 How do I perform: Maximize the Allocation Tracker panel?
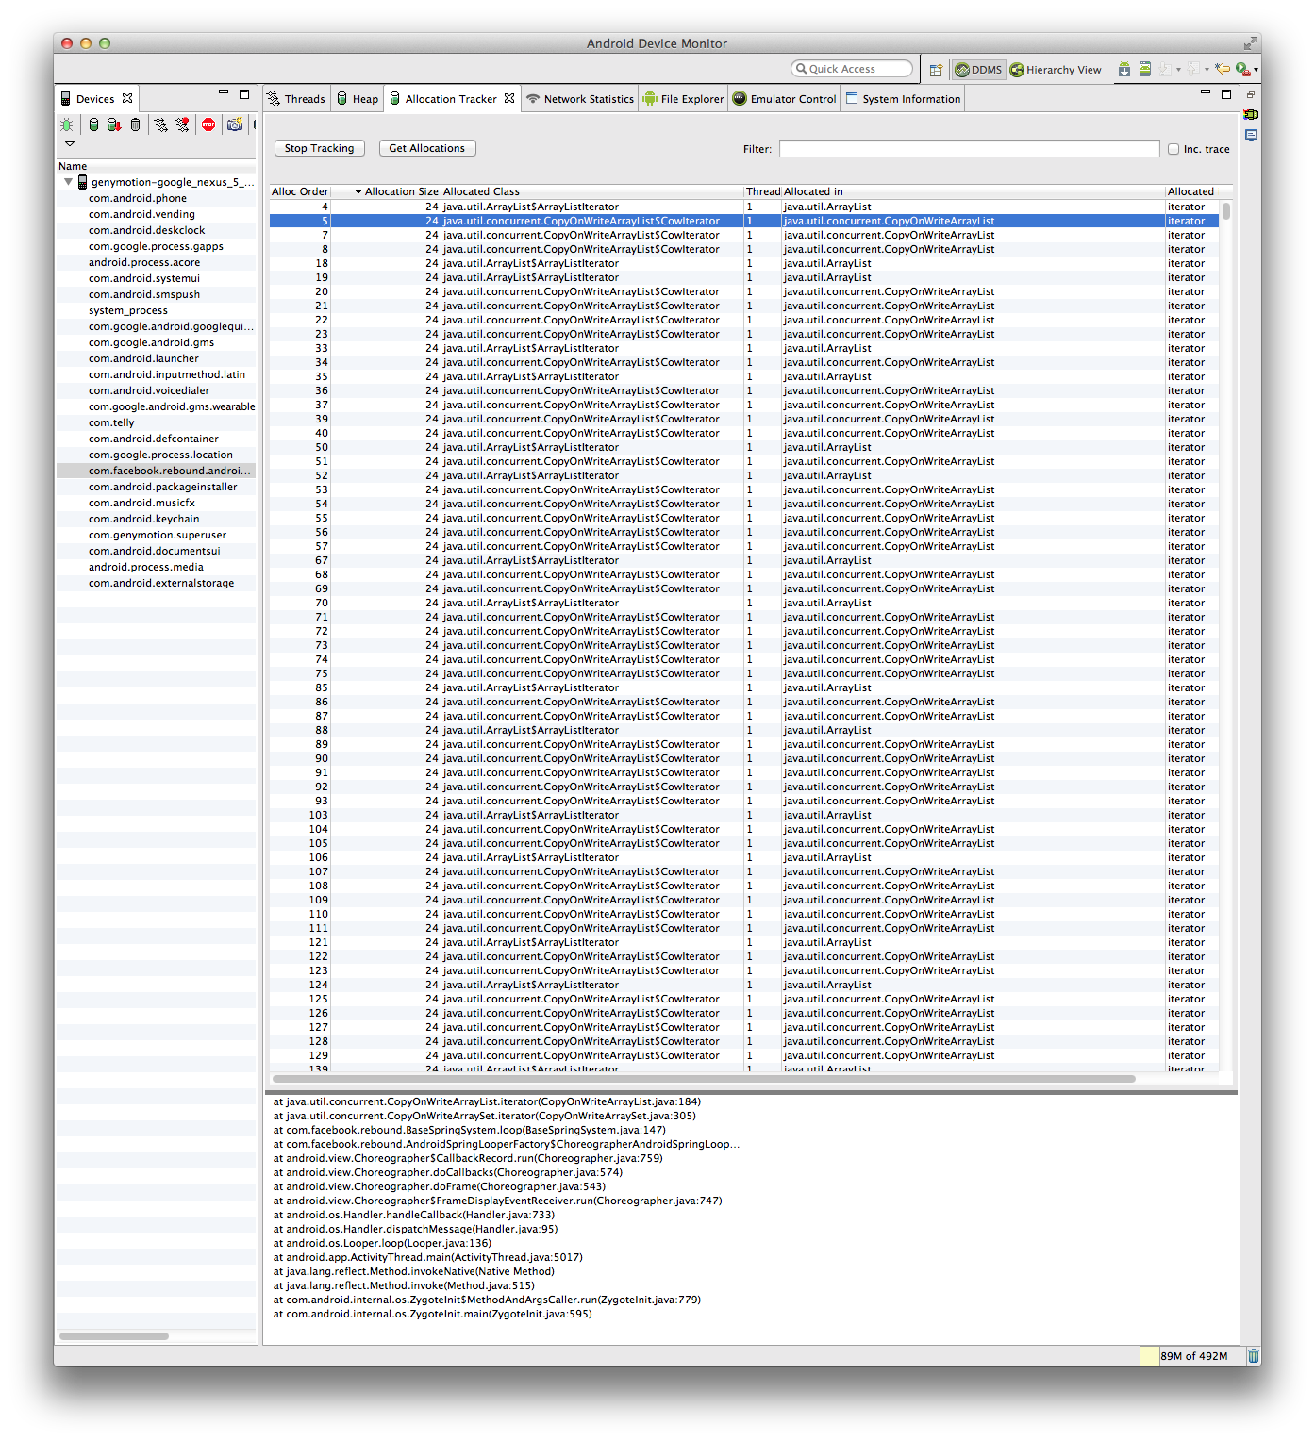tap(1226, 93)
